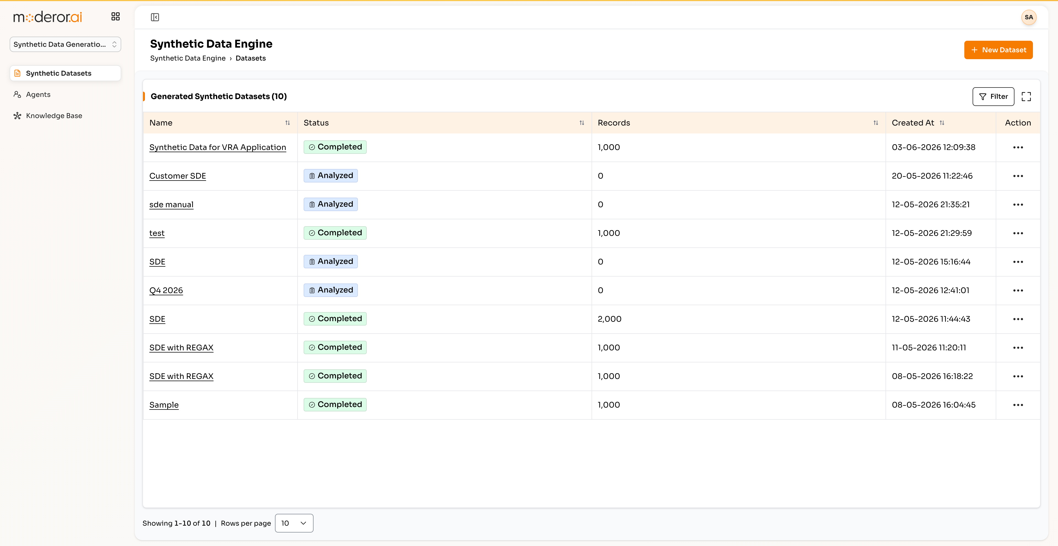Click date 03-06-2026 12:09:38
This screenshot has height=546, width=1058.
point(933,147)
